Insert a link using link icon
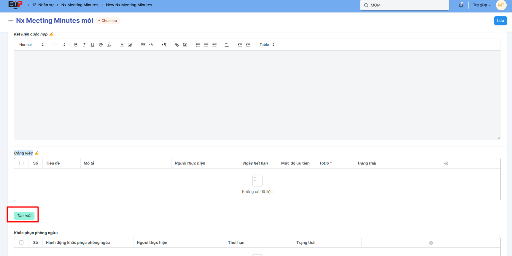Image resolution: width=512 pixels, height=256 pixels. [177, 45]
